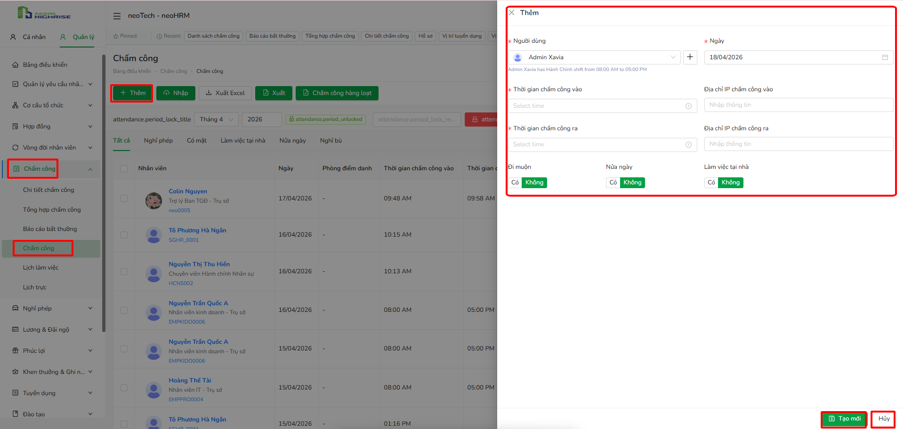The width and height of the screenshot is (904, 429).
Task: Select Không for Làm việc tại nhà
Action: tap(731, 183)
